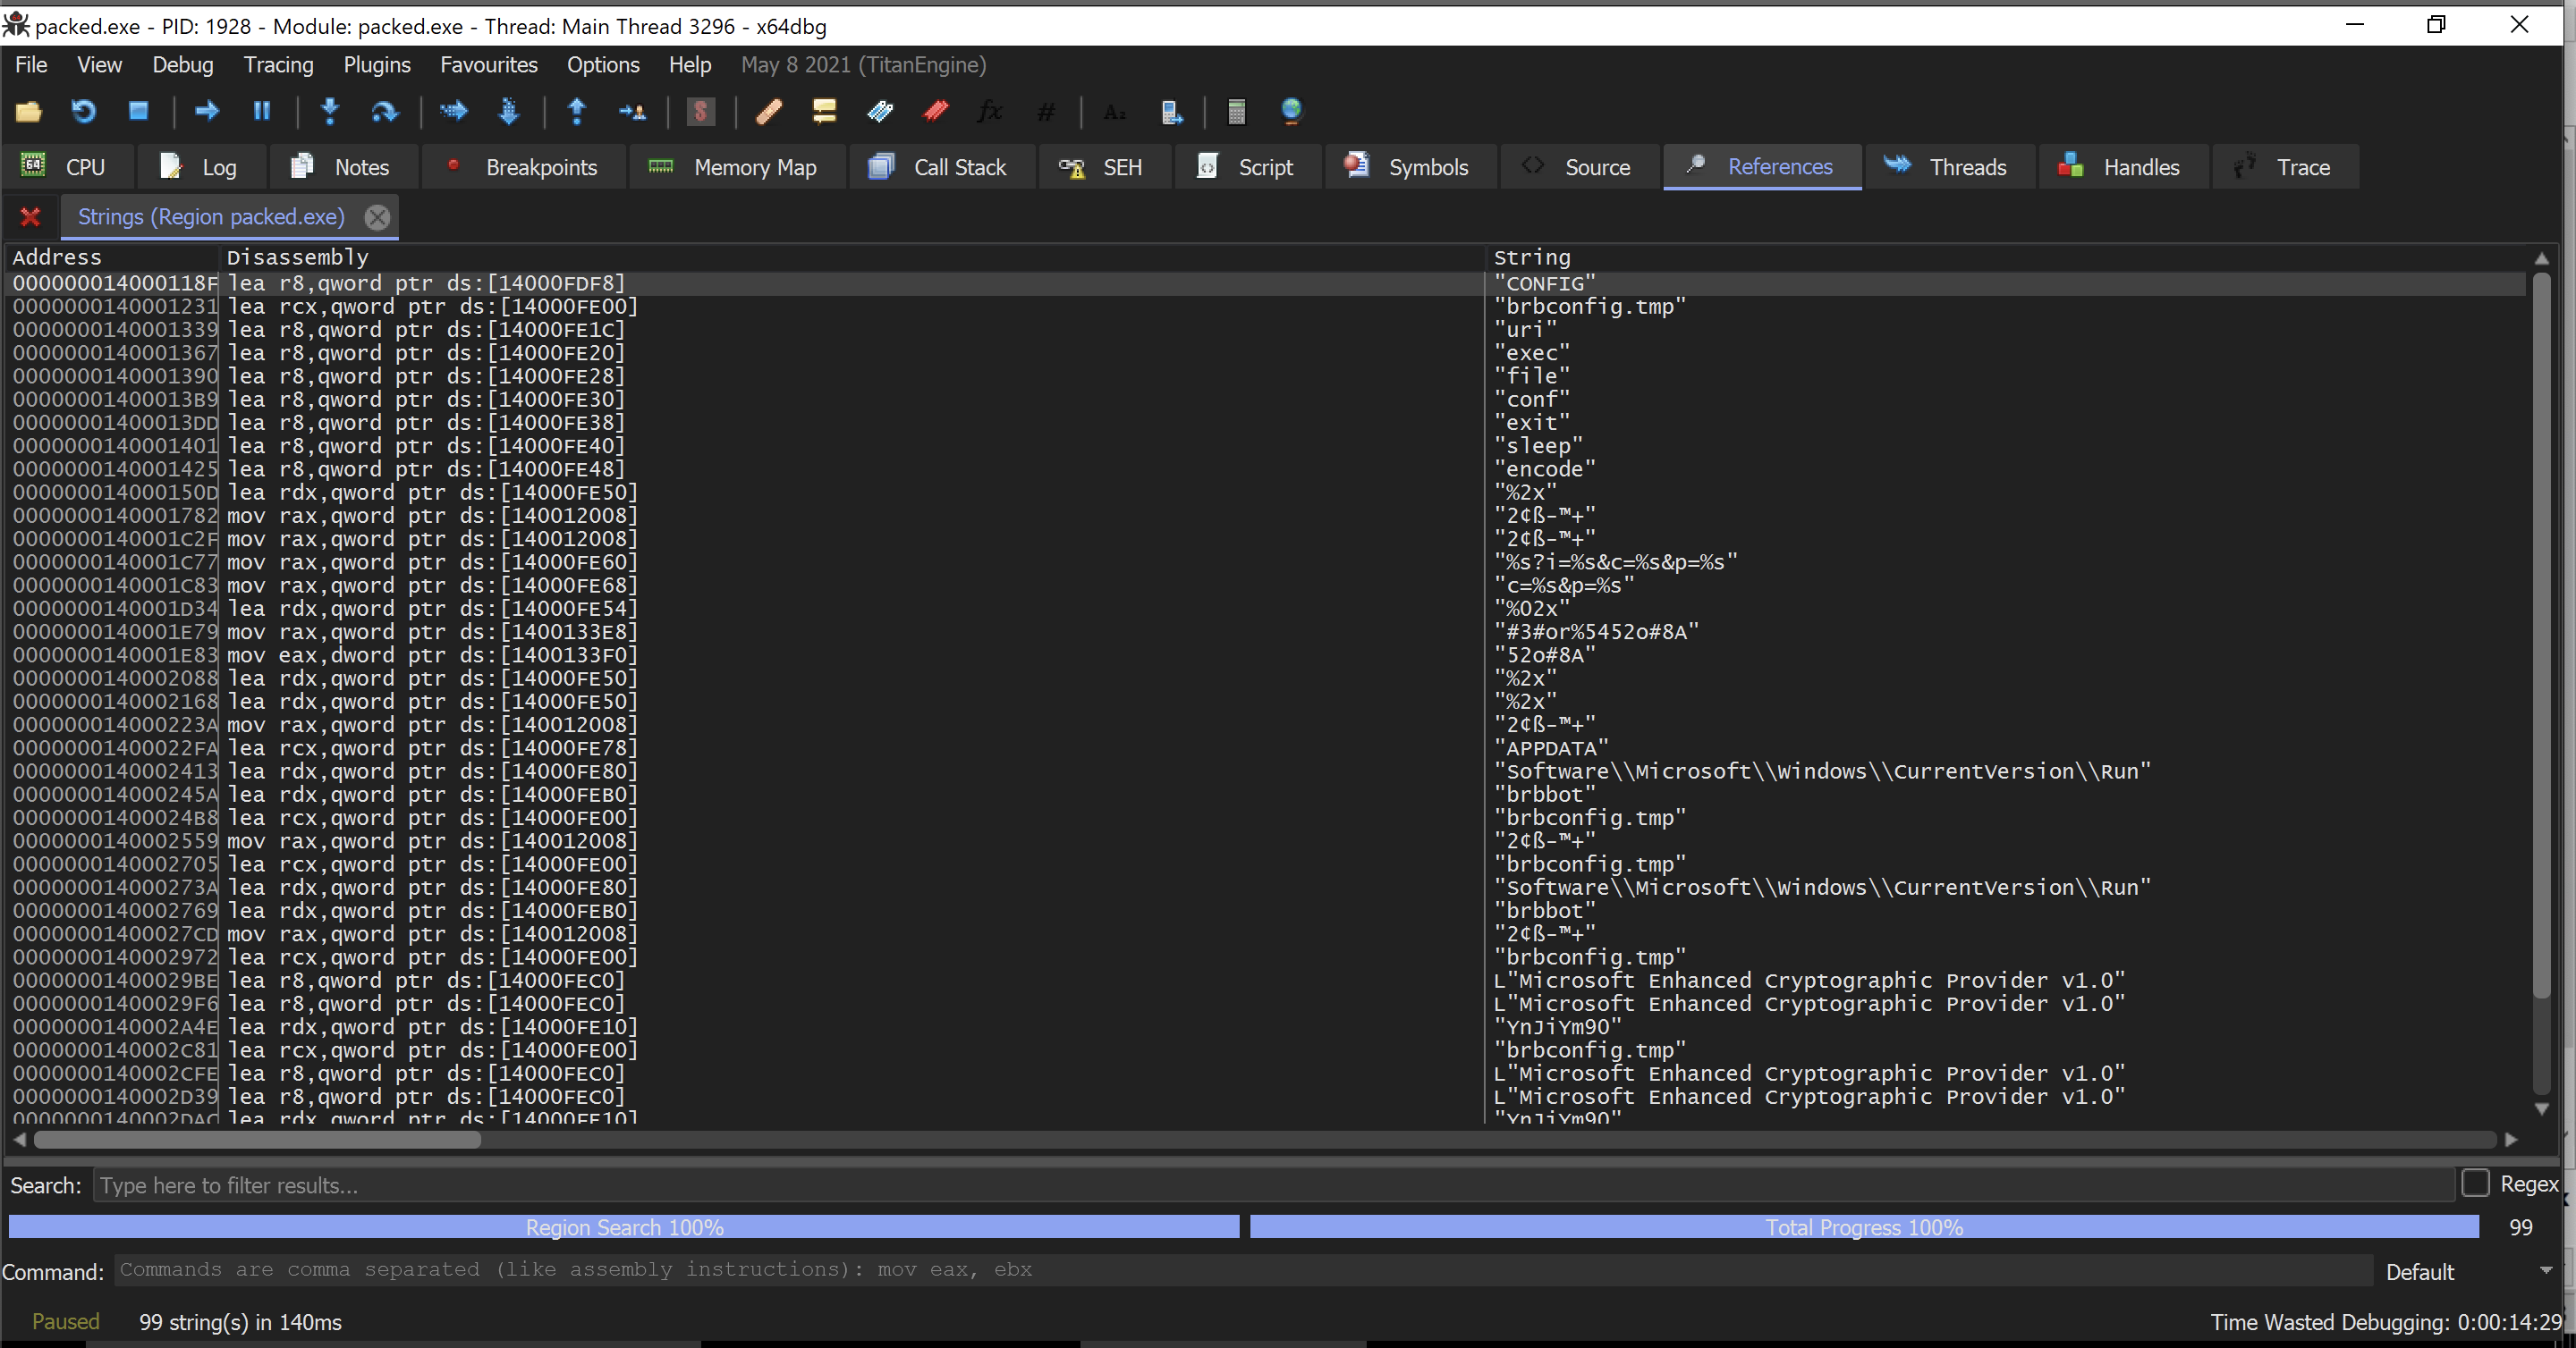Stop debugging with the blue square icon

coord(138,111)
